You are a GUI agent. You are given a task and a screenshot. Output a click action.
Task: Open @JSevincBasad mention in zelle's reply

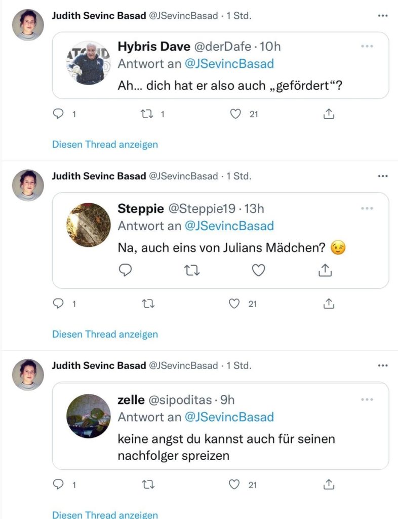(x=229, y=417)
